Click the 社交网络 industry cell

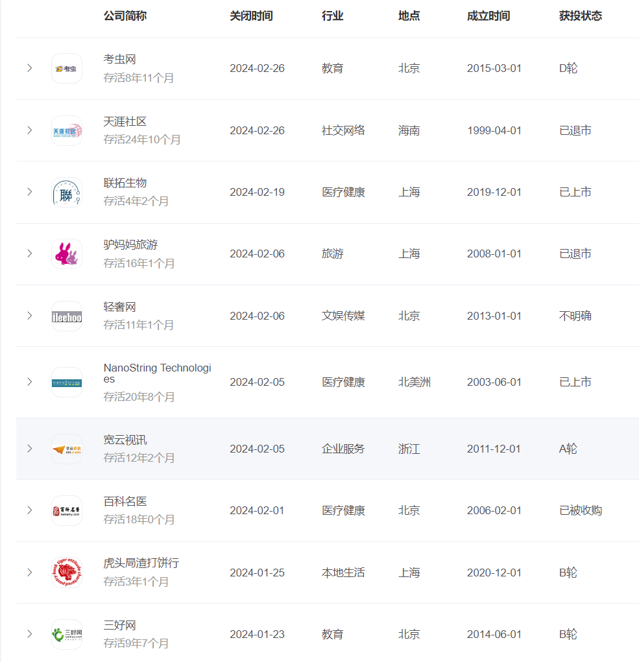coord(343,130)
